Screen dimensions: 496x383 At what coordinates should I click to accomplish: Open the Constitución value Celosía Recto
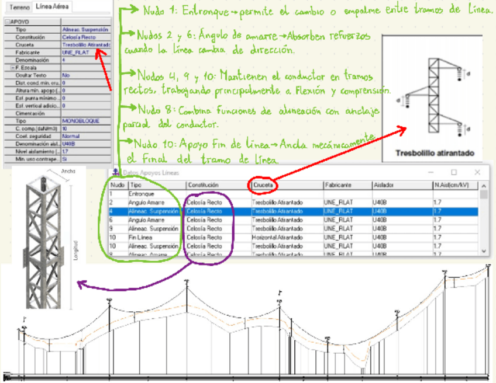(x=86, y=37)
